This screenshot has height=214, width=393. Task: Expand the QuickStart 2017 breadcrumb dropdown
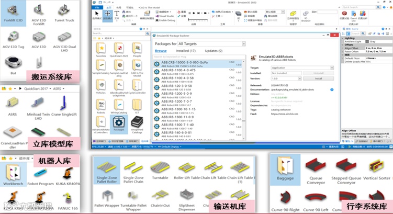coord(50,89)
